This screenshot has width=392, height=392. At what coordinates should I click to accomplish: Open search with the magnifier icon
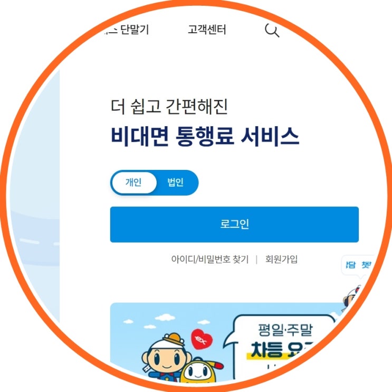272,30
